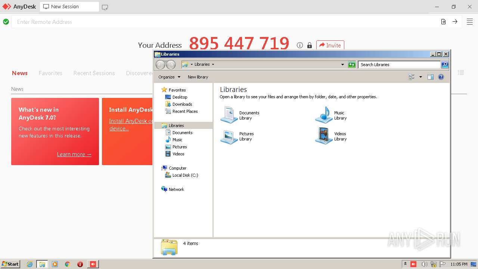Open the Videos library icon
Viewport: 478px width, 269px height.
tap(324, 136)
